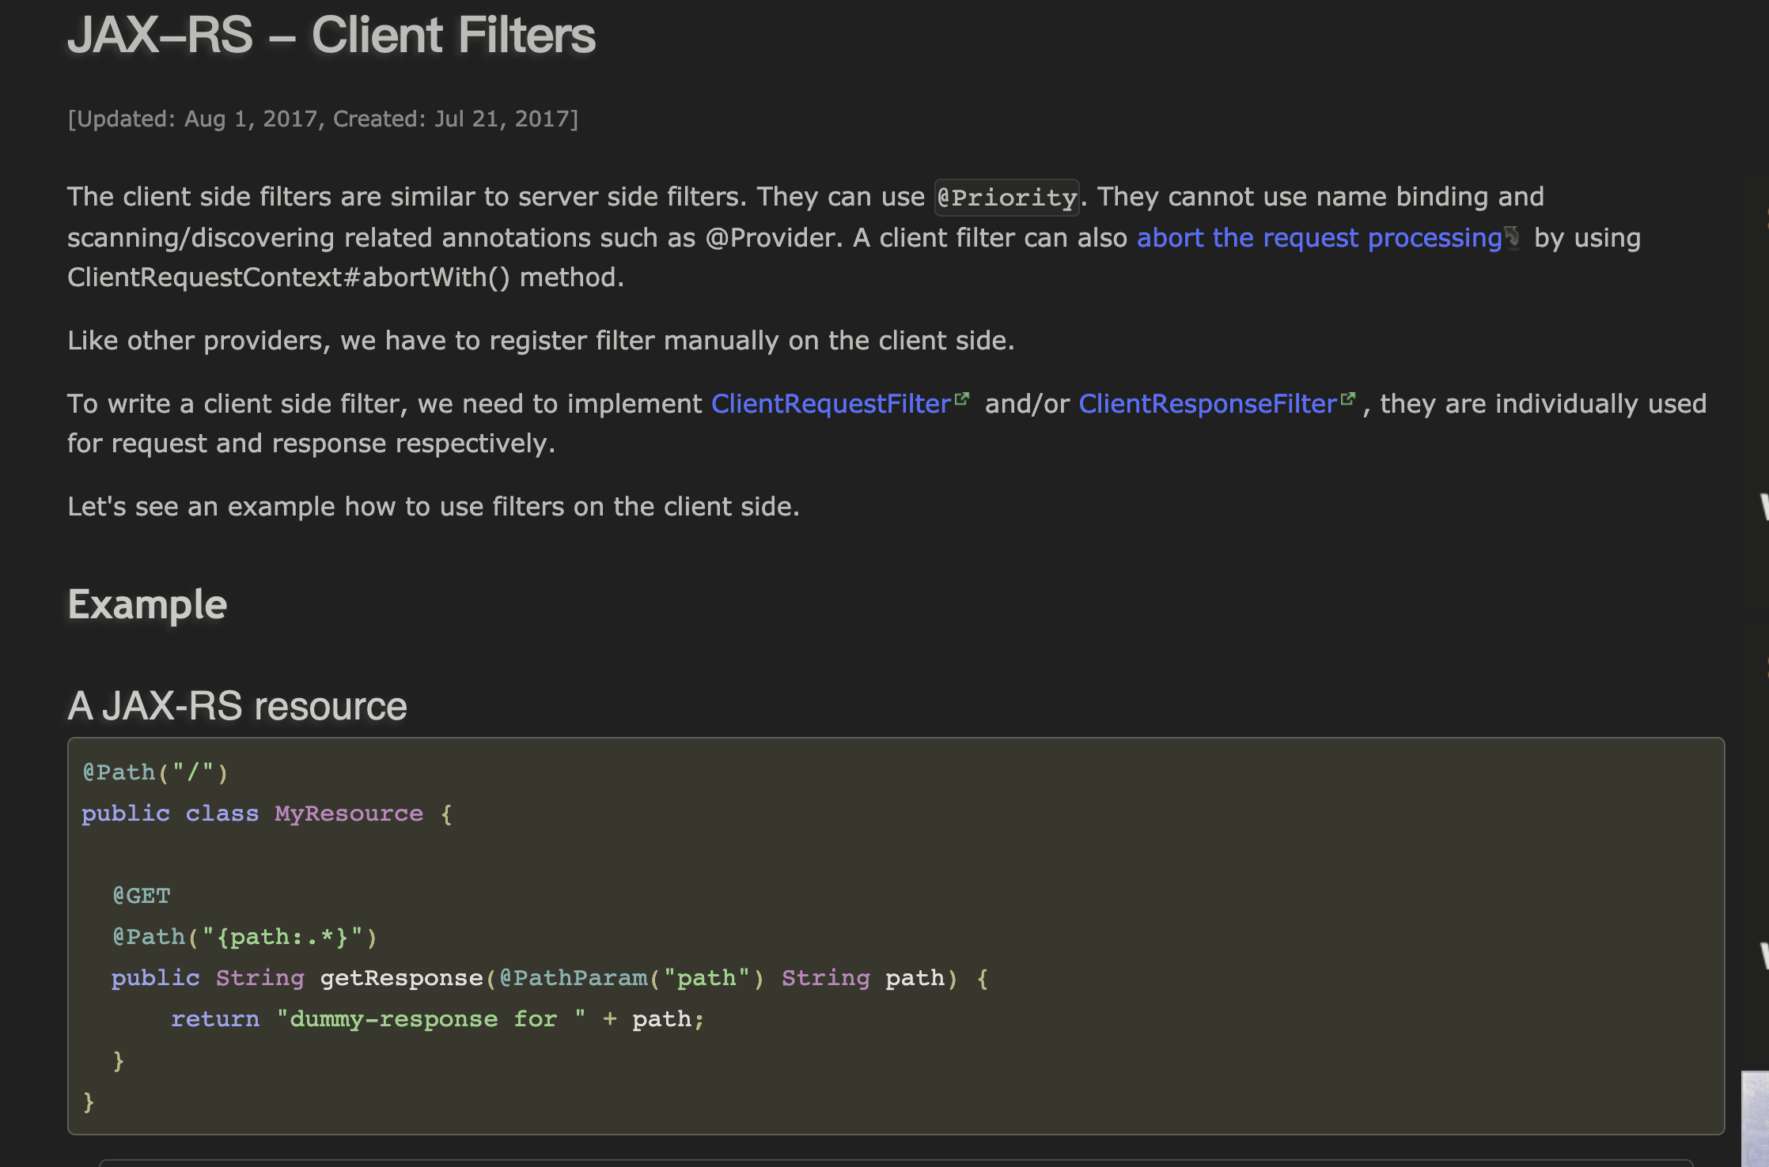The image size is (1769, 1167).
Task: Click 'ClientRequestContext#abortWith()' text in paragraph
Action: [289, 278]
